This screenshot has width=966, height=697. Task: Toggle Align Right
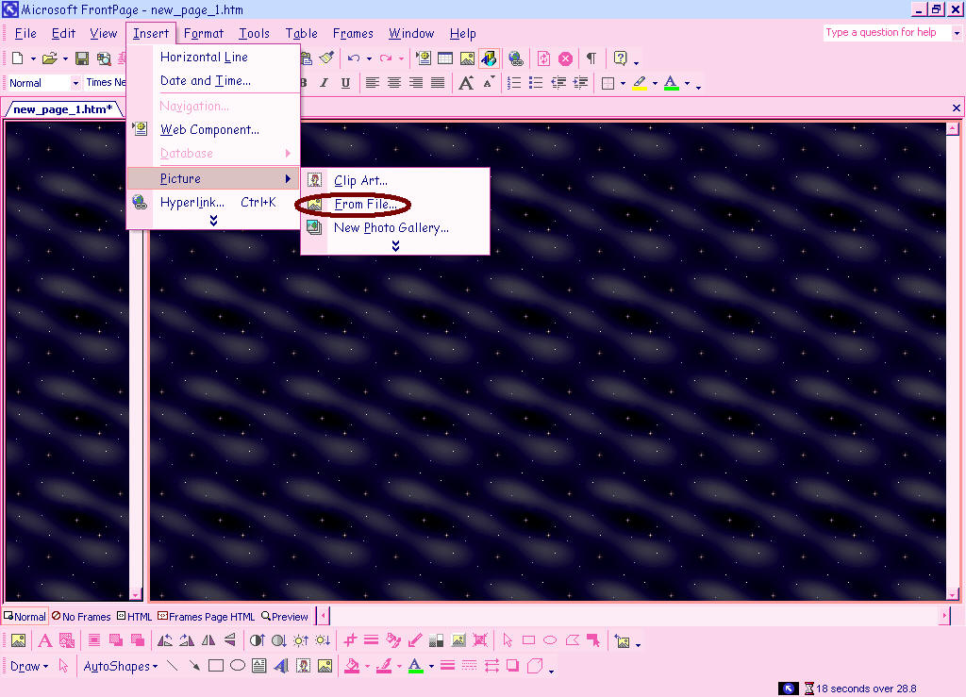tap(416, 82)
